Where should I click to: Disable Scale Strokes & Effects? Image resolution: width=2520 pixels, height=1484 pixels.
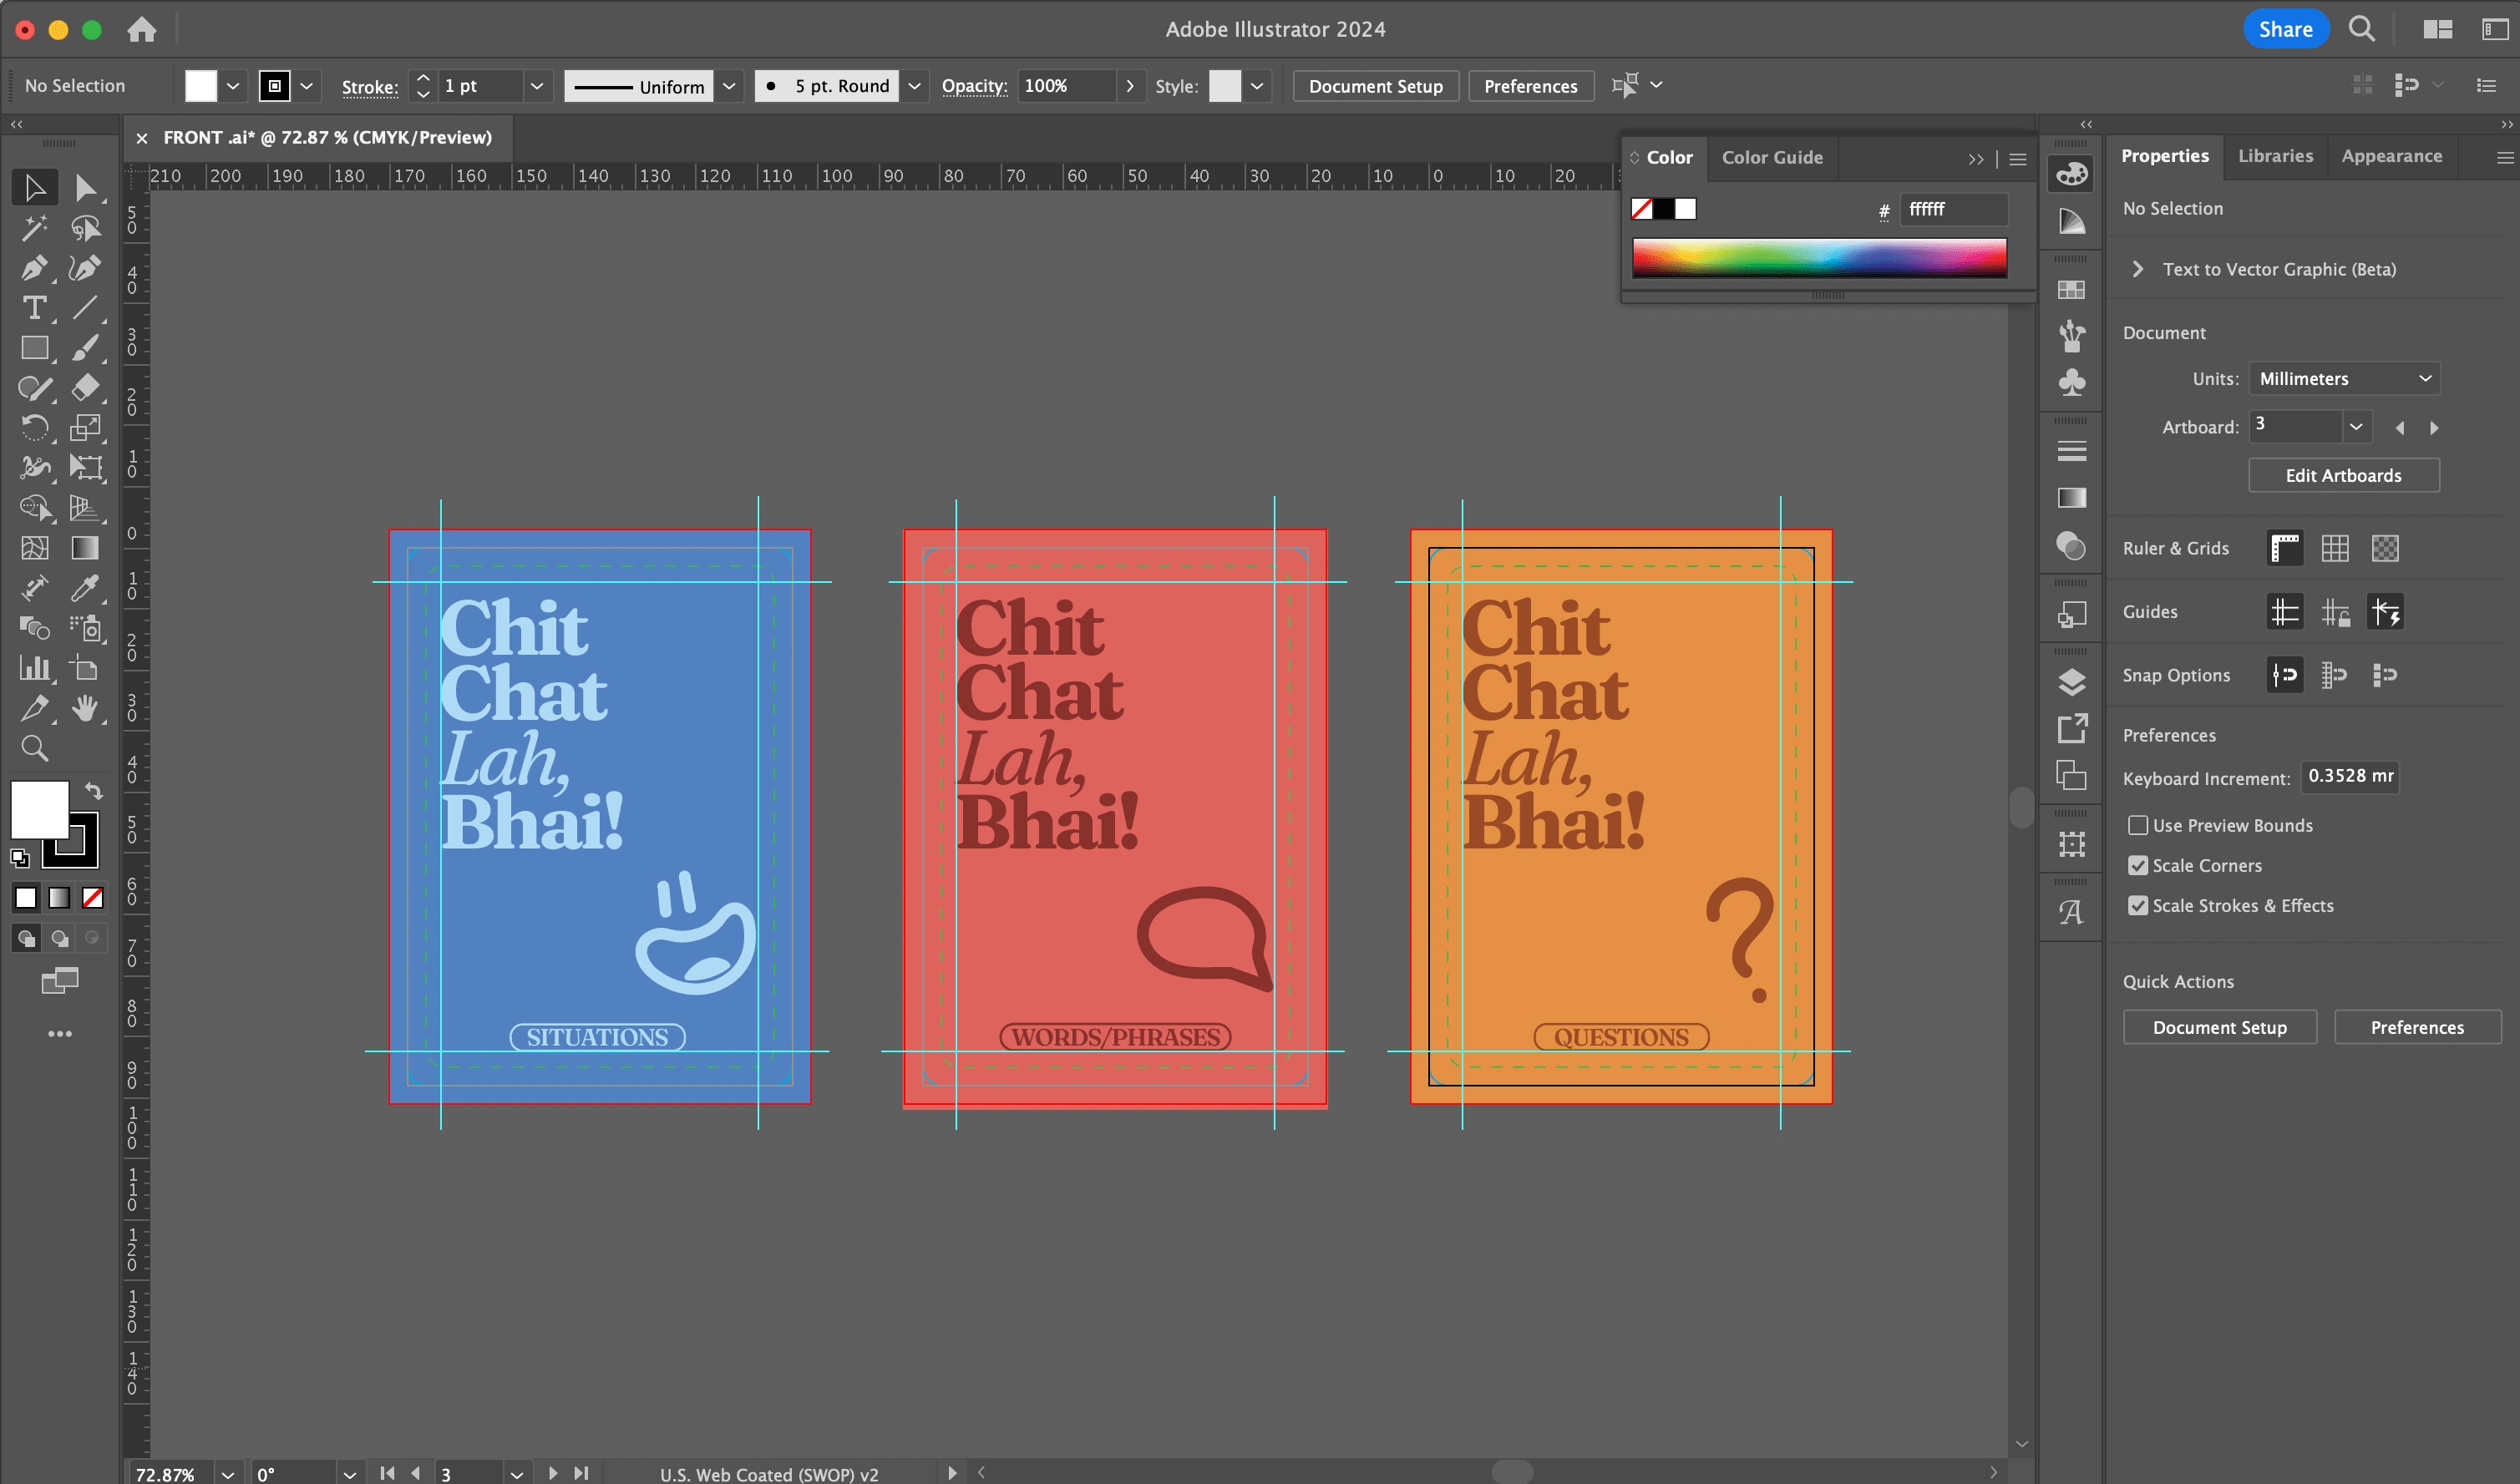[x=2138, y=905]
